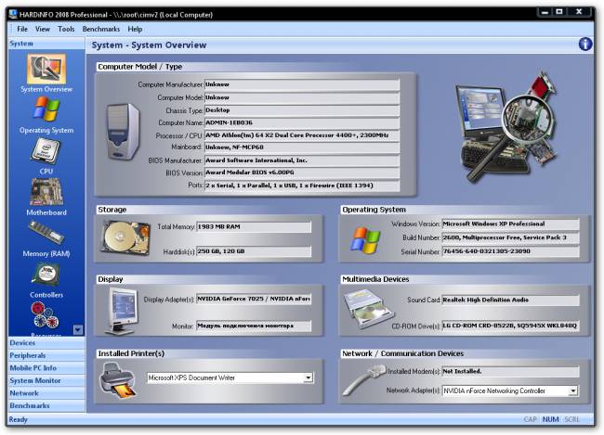Open the Tools menu
The image size is (604, 435).
click(66, 29)
